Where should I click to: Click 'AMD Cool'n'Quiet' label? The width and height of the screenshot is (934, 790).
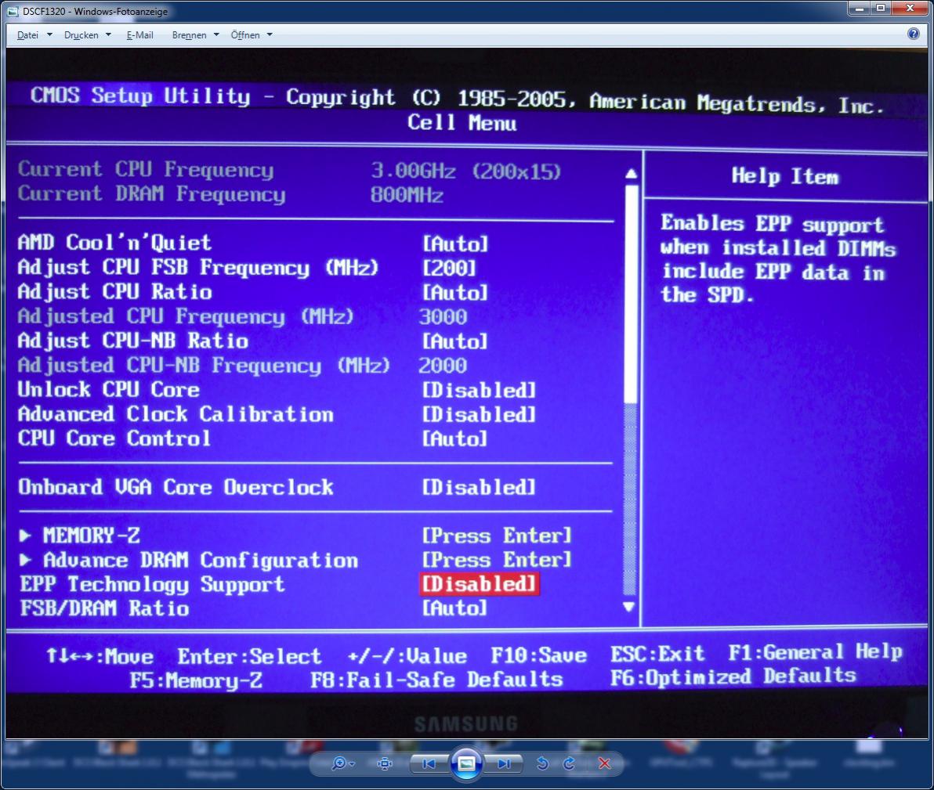[114, 242]
